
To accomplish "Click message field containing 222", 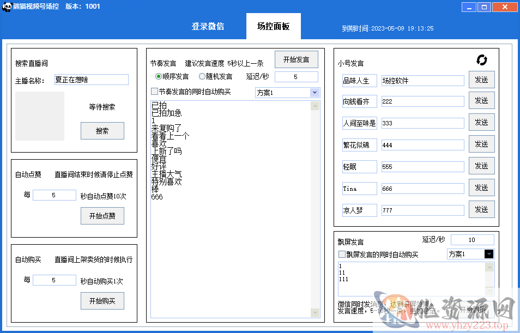I will click(423, 101).
